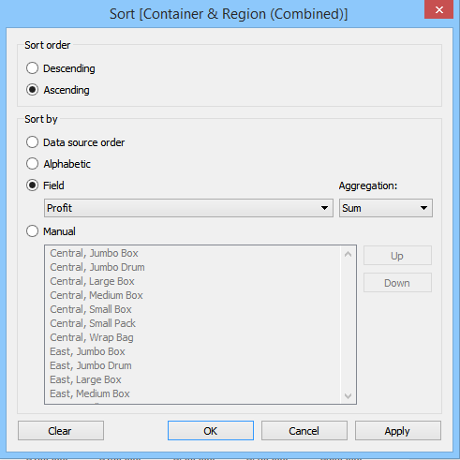The height and width of the screenshot is (460, 460).
Task: Select East, Large Box list item
Action: point(85,379)
